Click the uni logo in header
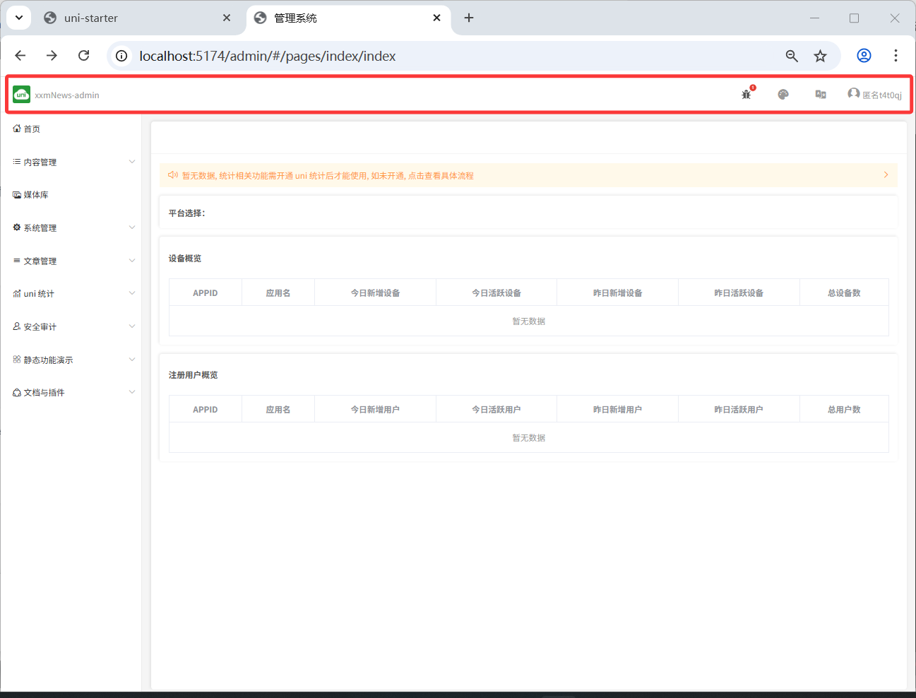This screenshot has width=916, height=698. point(22,95)
